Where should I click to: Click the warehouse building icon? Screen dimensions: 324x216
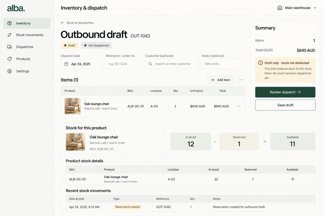tap(280, 8)
